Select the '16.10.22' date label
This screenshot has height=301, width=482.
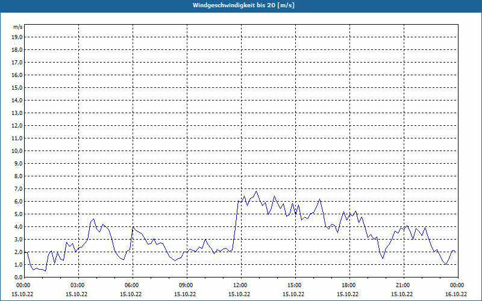pos(456,294)
